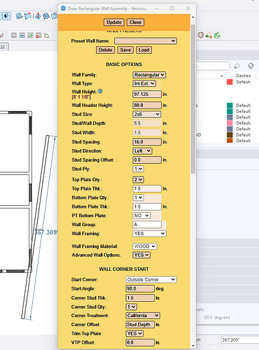
Task: Click the green wireframe toolbar icon
Action: pos(217,35)
